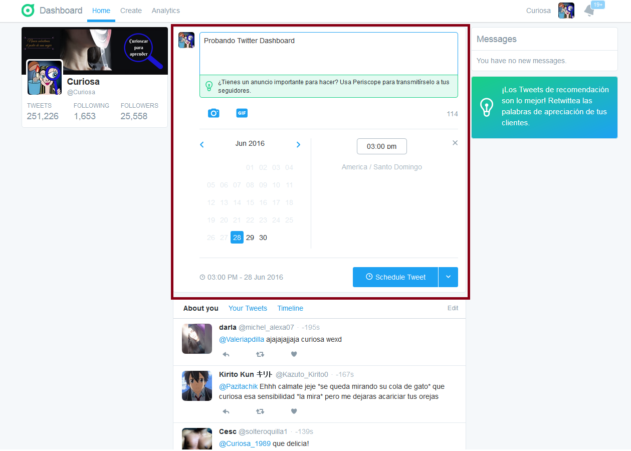Retweet Kirito Kun's tweet
The width and height of the screenshot is (631, 451).
(x=260, y=411)
